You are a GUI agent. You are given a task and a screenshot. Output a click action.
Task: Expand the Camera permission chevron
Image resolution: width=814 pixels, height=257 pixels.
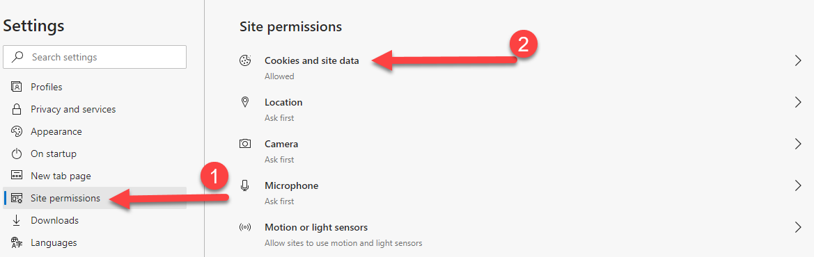(x=799, y=144)
